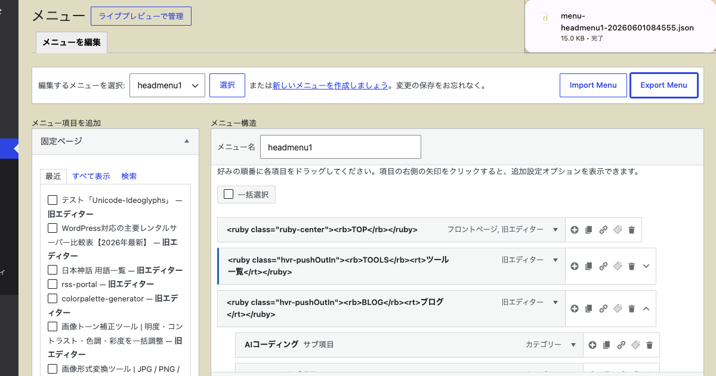Click the メニュー名 input field
The height and width of the screenshot is (376, 716).
[341, 147]
